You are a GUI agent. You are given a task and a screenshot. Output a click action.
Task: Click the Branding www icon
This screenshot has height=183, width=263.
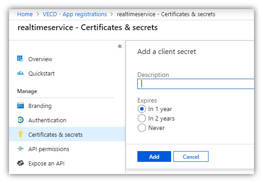point(20,106)
